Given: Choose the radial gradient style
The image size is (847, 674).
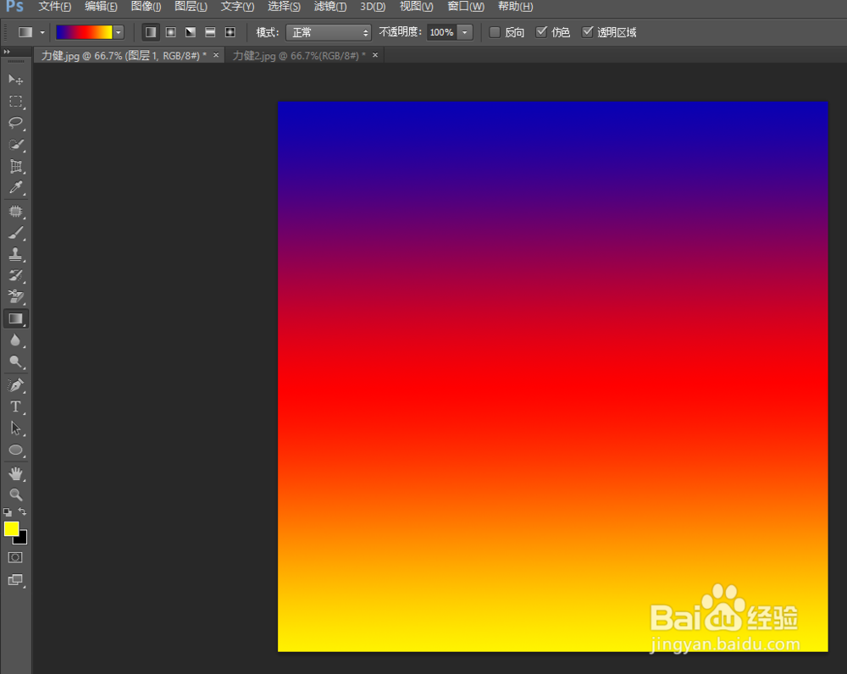Looking at the screenshot, I should click(171, 32).
